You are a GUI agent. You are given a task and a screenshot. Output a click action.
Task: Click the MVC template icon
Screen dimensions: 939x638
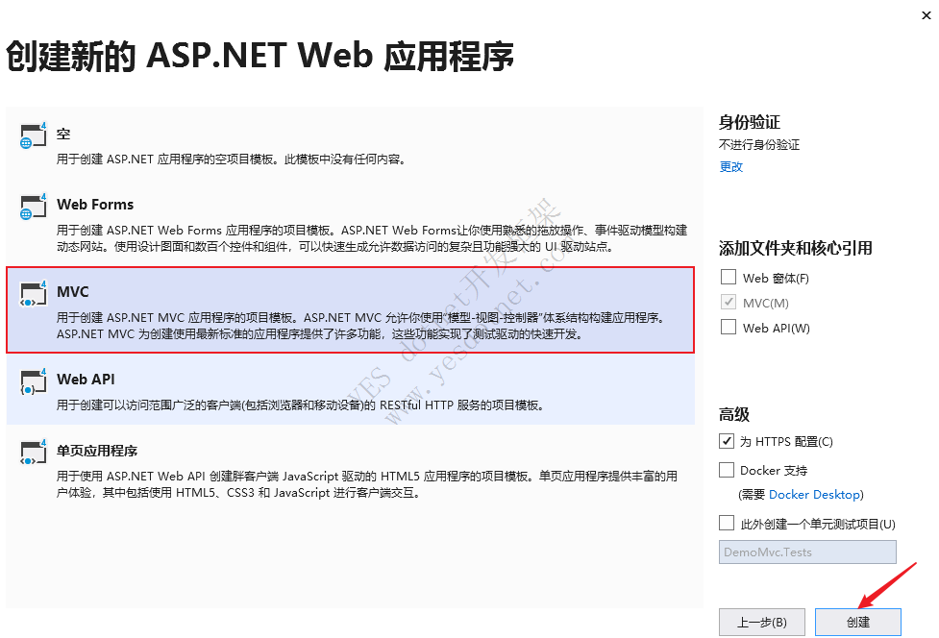[33, 293]
